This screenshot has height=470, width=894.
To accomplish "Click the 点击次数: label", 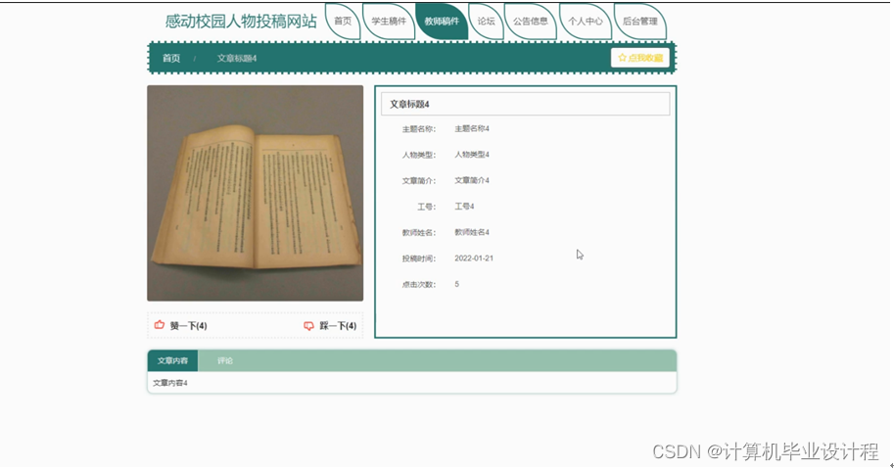I will coord(418,284).
